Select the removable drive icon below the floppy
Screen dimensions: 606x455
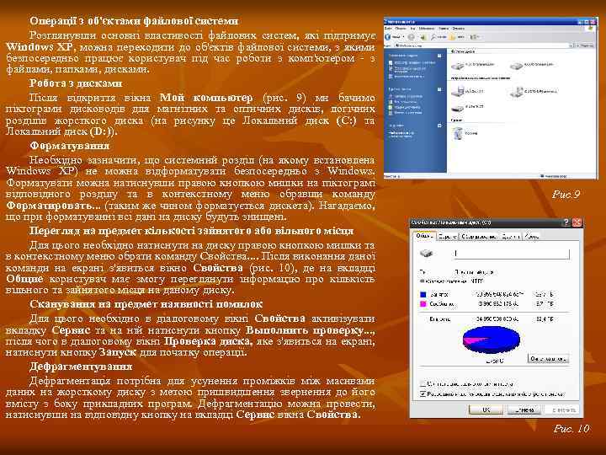pyautogui.click(x=458, y=107)
